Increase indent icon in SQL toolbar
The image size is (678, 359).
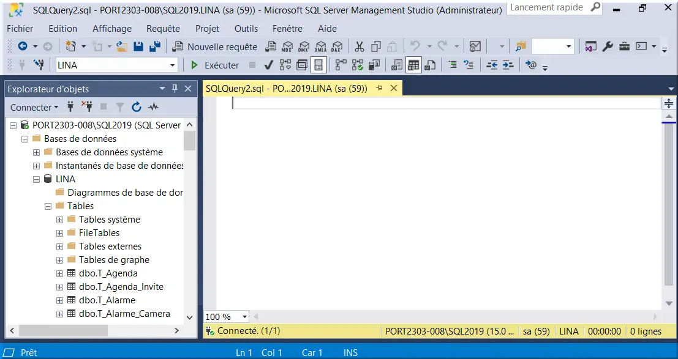tap(508, 65)
